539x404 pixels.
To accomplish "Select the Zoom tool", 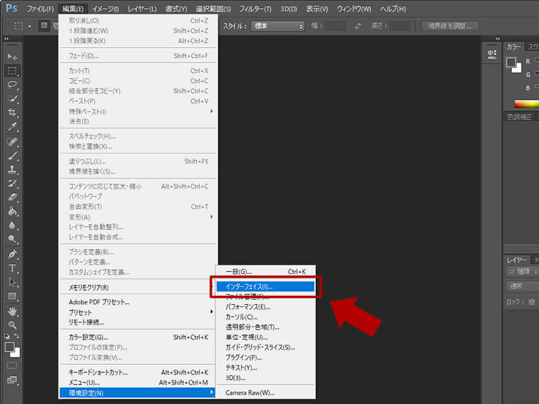I will [x=12, y=325].
